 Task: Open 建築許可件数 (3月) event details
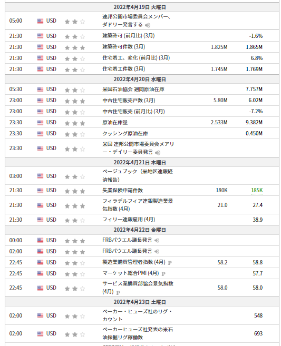tap(124, 47)
